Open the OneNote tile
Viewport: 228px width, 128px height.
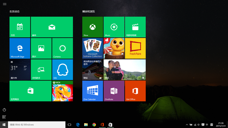pyautogui.click(x=114, y=91)
